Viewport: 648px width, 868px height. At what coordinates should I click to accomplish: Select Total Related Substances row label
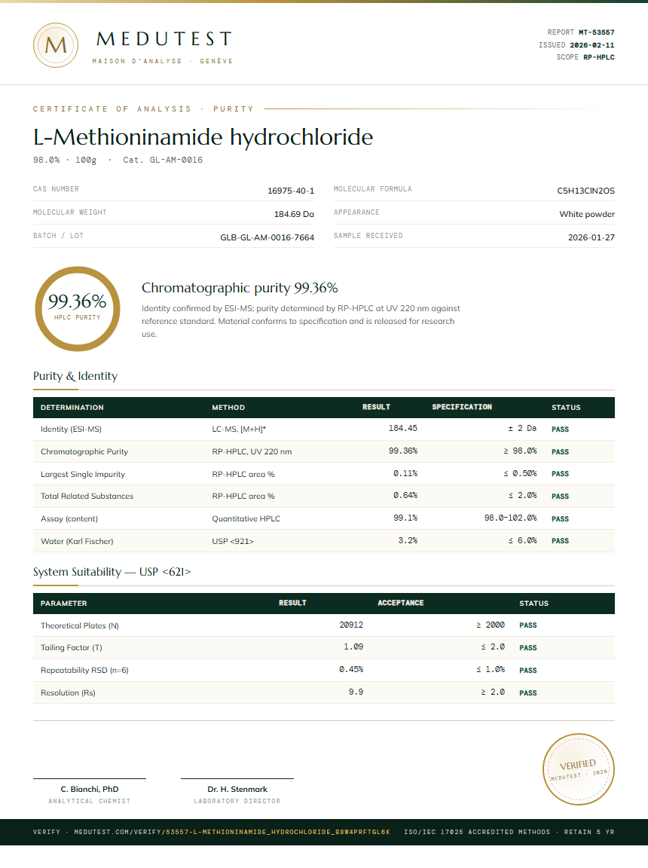(x=87, y=496)
